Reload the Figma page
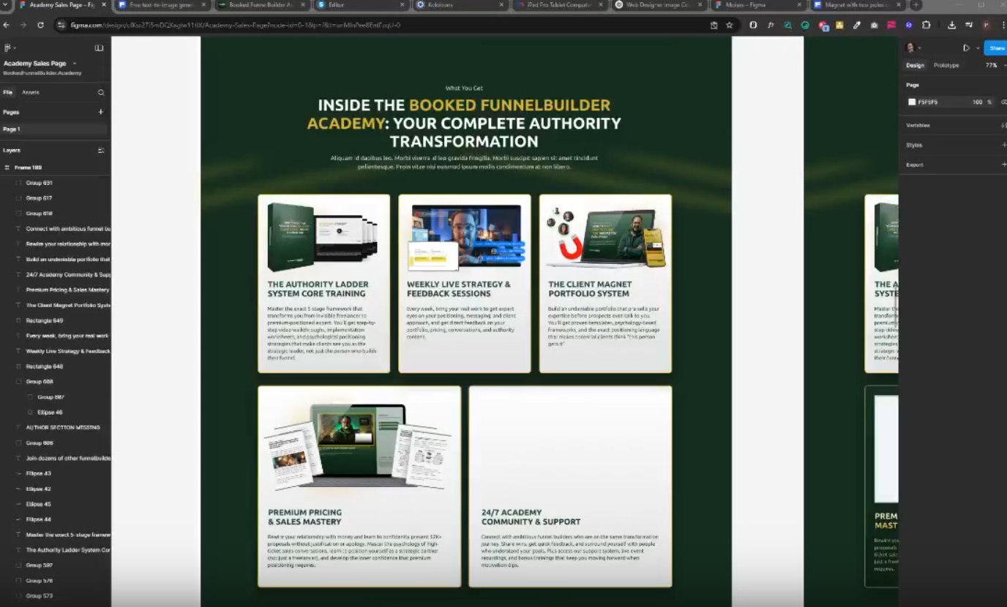The width and height of the screenshot is (1007, 607). (40, 25)
